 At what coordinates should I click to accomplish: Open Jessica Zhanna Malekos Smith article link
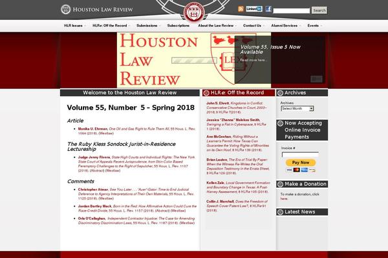click(x=236, y=124)
